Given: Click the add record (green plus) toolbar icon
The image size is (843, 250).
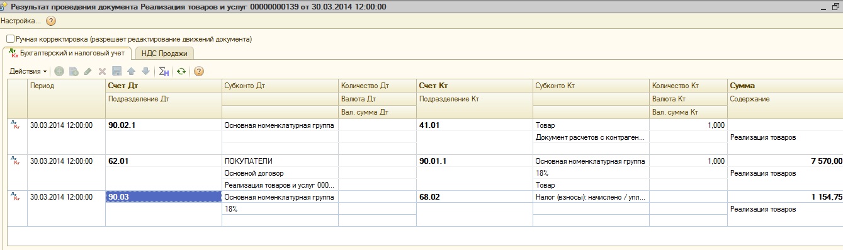Looking at the screenshot, I should click(59, 71).
